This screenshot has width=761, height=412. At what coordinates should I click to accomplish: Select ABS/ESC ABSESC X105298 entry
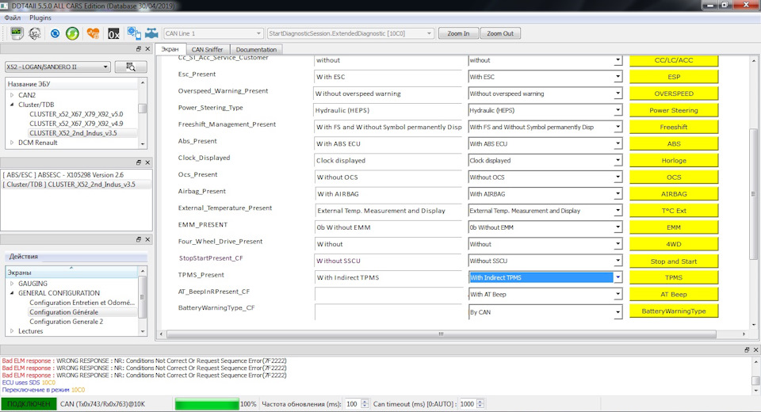(65, 174)
